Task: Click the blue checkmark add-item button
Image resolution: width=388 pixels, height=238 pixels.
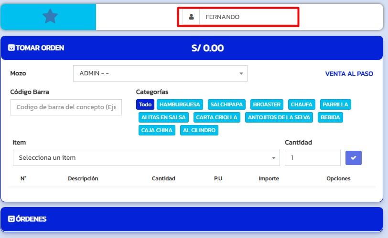Action: [353, 158]
